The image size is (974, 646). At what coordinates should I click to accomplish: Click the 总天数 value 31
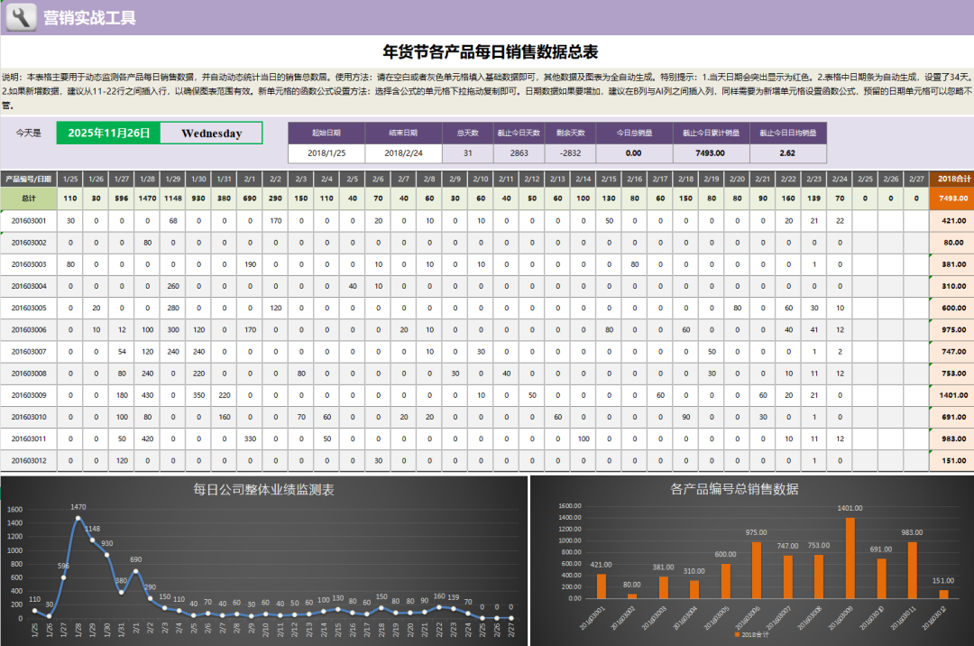467,153
